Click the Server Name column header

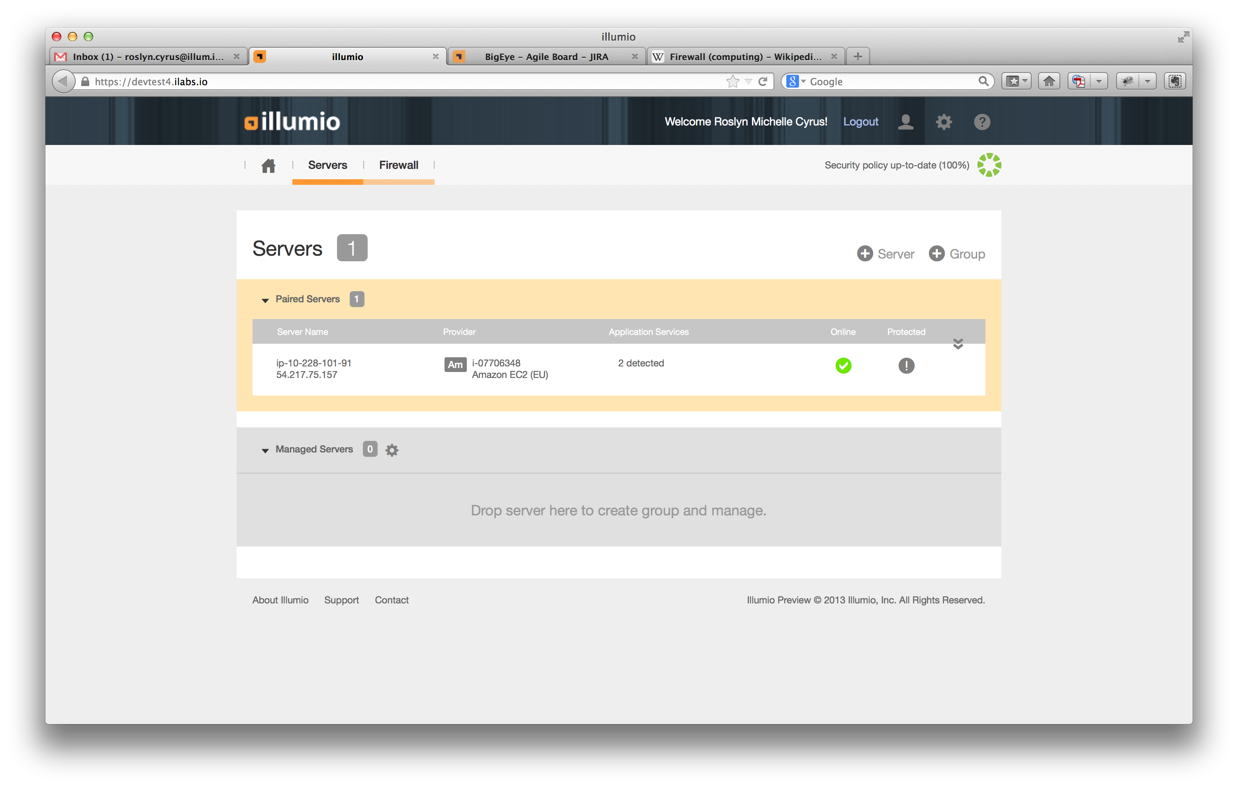(302, 332)
